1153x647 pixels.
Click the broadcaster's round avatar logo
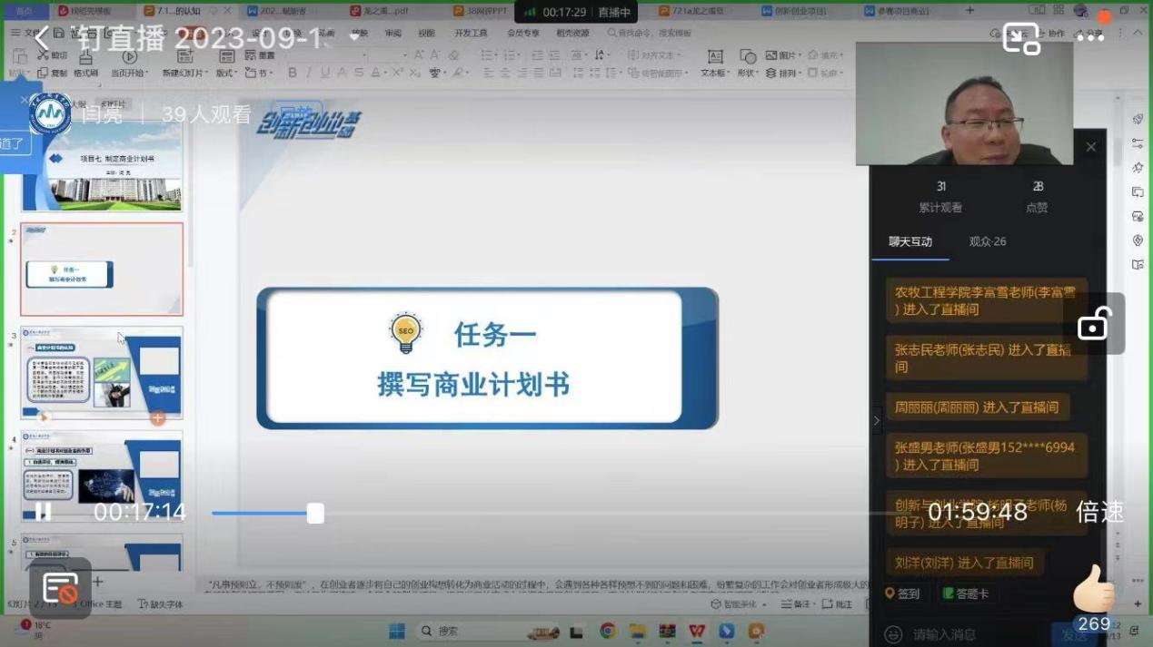pos(50,114)
